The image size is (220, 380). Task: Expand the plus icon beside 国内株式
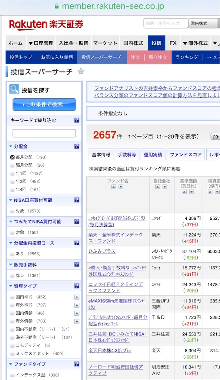point(77,297)
